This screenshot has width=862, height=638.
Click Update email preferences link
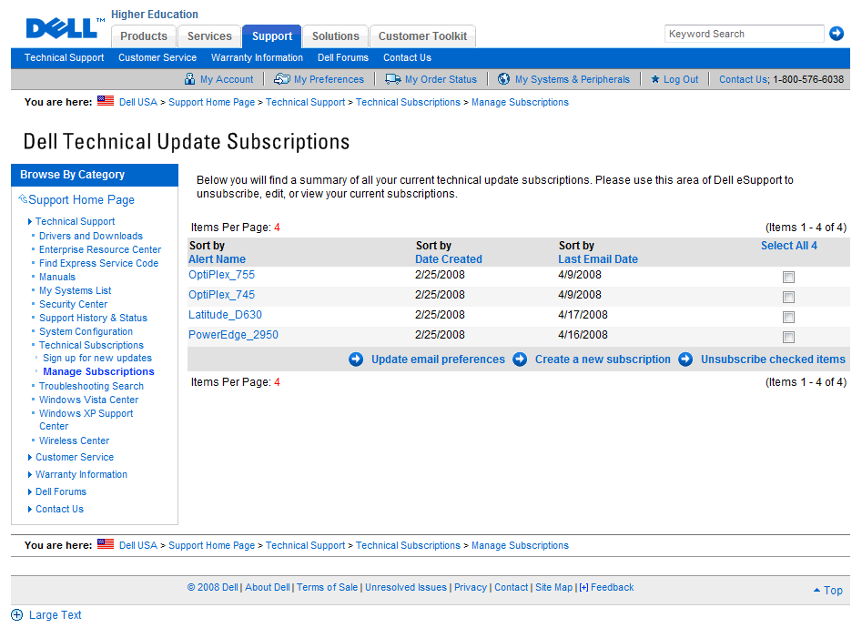438,360
